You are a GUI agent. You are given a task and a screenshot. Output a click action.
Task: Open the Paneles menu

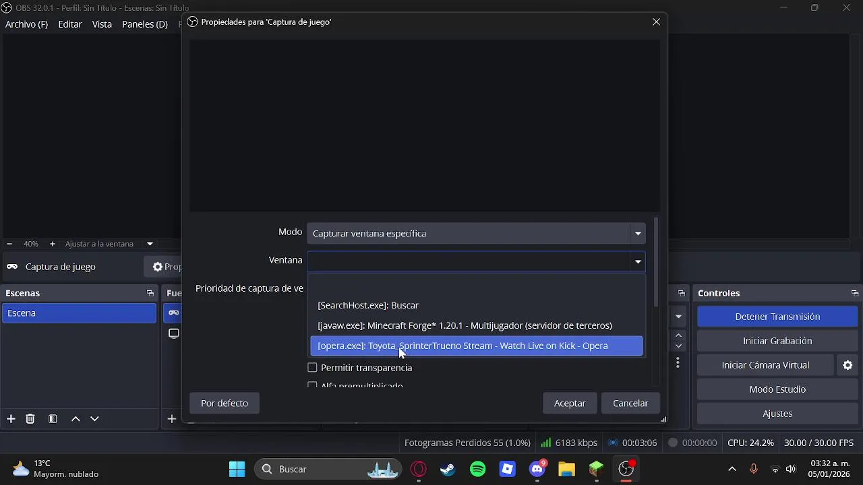[x=145, y=24]
